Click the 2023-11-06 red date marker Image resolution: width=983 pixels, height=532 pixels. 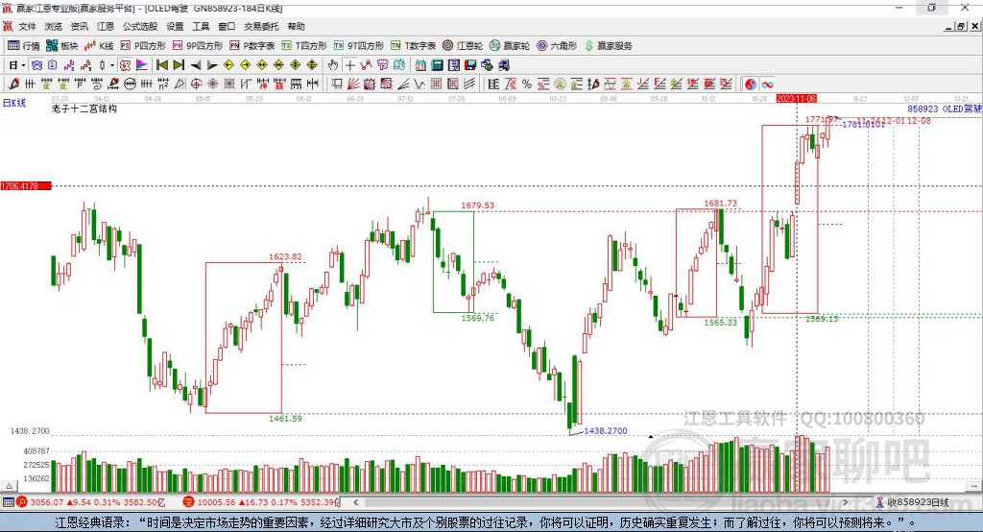click(x=796, y=99)
